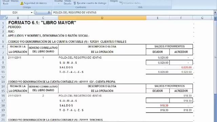
Task: Click the Select All corner of the grid
Action: pyautogui.click(x=3, y=18)
